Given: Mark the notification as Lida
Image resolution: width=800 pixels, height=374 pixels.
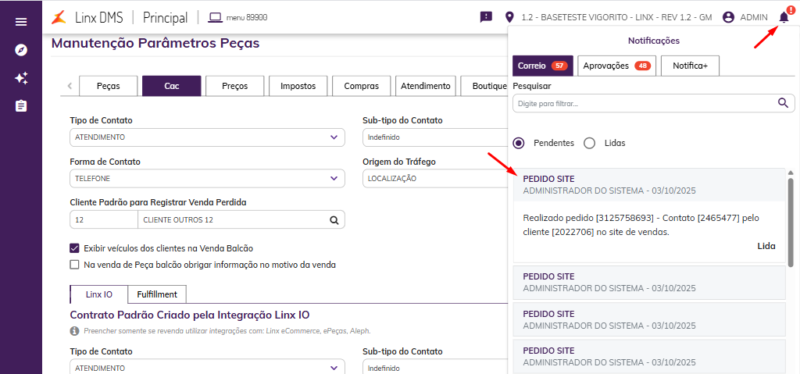Looking at the screenshot, I should point(766,246).
